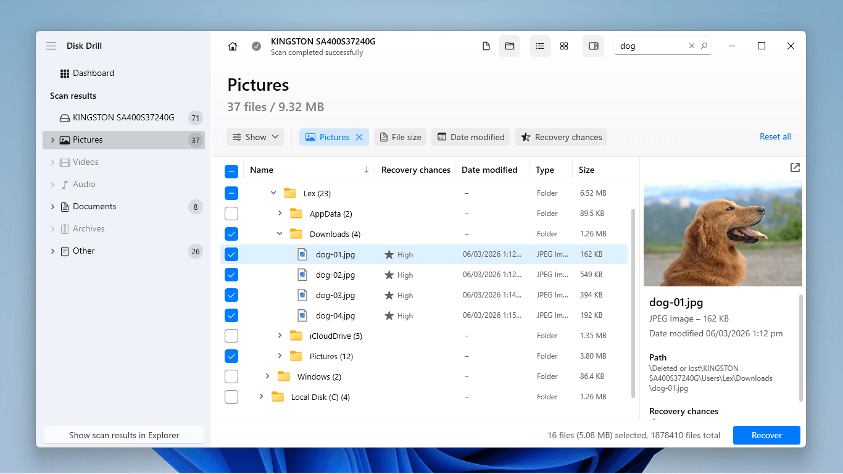
Task: Select the grid view layout icon
Action: pos(564,46)
